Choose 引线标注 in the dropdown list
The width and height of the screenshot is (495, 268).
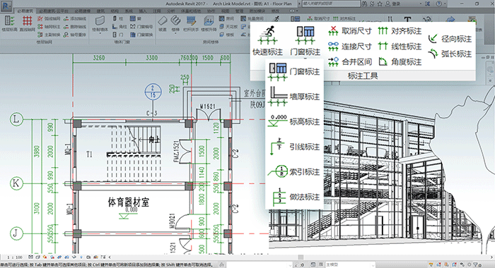pyautogui.click(x=295, y=147)
